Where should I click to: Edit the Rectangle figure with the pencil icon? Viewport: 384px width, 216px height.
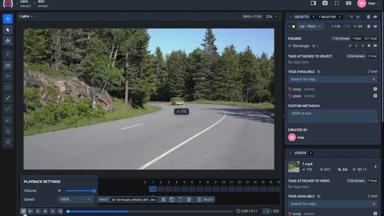click(350, 46)
